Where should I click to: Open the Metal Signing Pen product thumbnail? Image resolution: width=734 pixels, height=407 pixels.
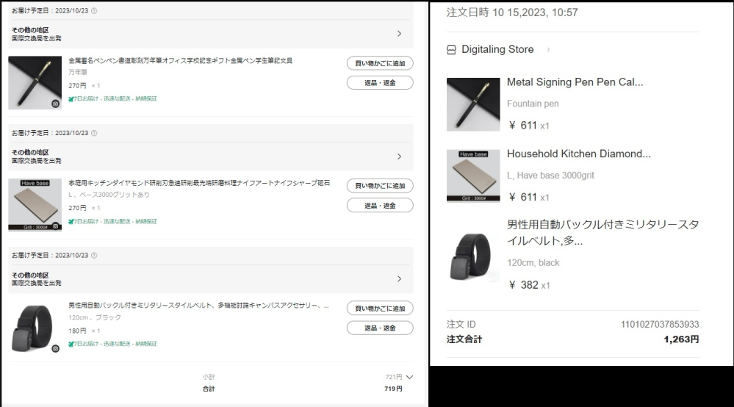(x=473, y=105)
